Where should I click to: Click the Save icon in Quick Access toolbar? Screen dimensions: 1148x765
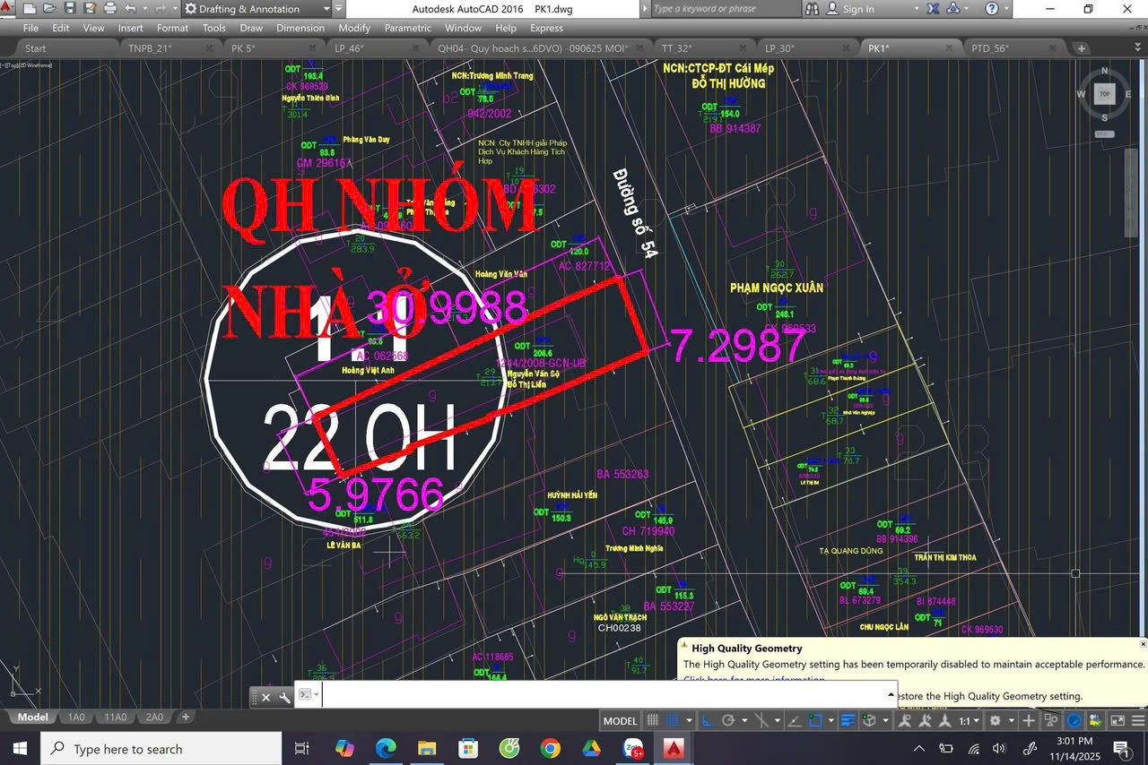coord(70,8)
